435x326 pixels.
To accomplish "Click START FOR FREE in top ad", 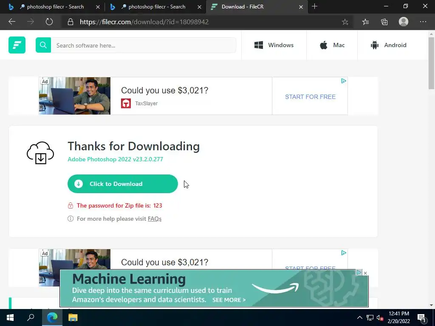I will tap(310, 97).
